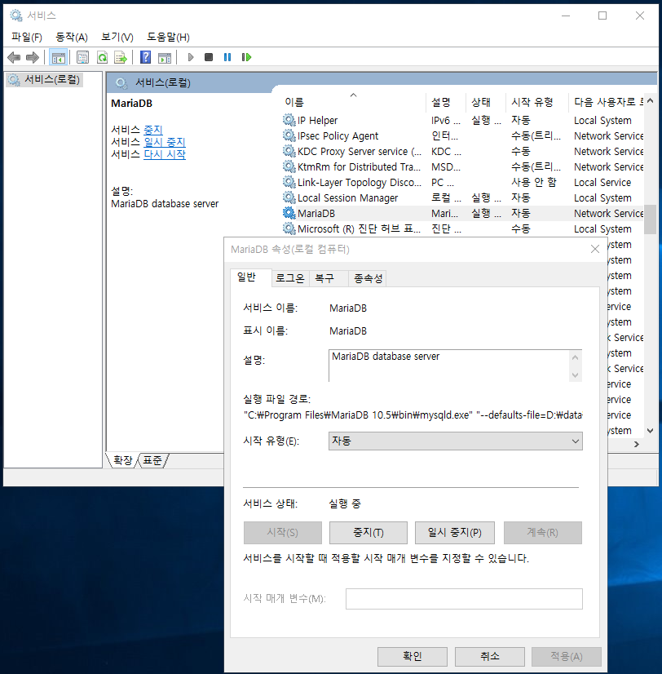The width and height of the screenshot is (662, 674).
Task: Confirm with the 확인 button
Action: point(413,656)
